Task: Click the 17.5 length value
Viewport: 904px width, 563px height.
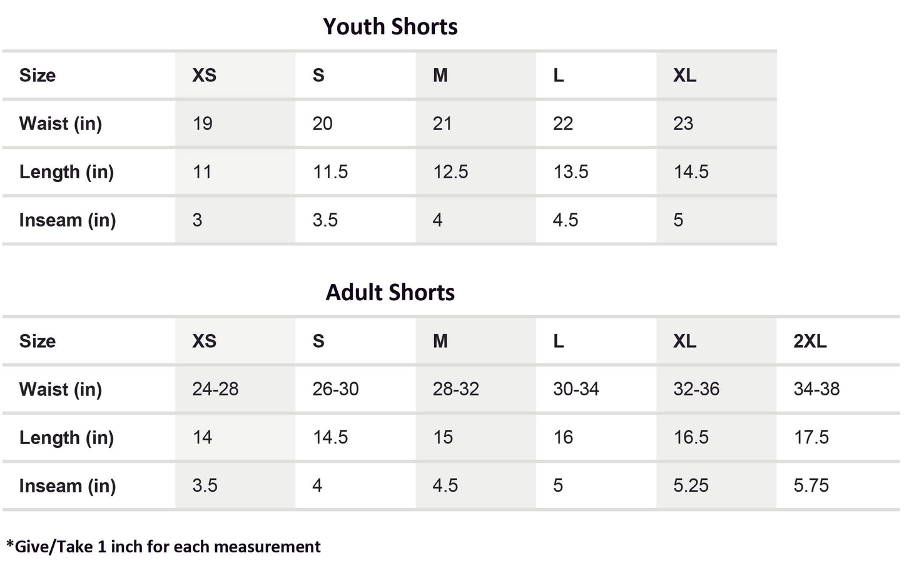Action: click(811, 437)
